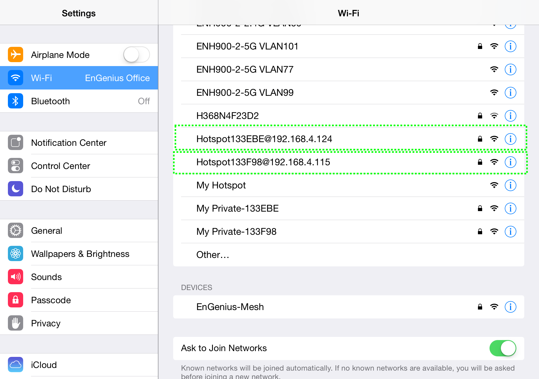Join the ENH900-2-5G VLAN101 network
The image size is (539, 379).
(349, 46)
